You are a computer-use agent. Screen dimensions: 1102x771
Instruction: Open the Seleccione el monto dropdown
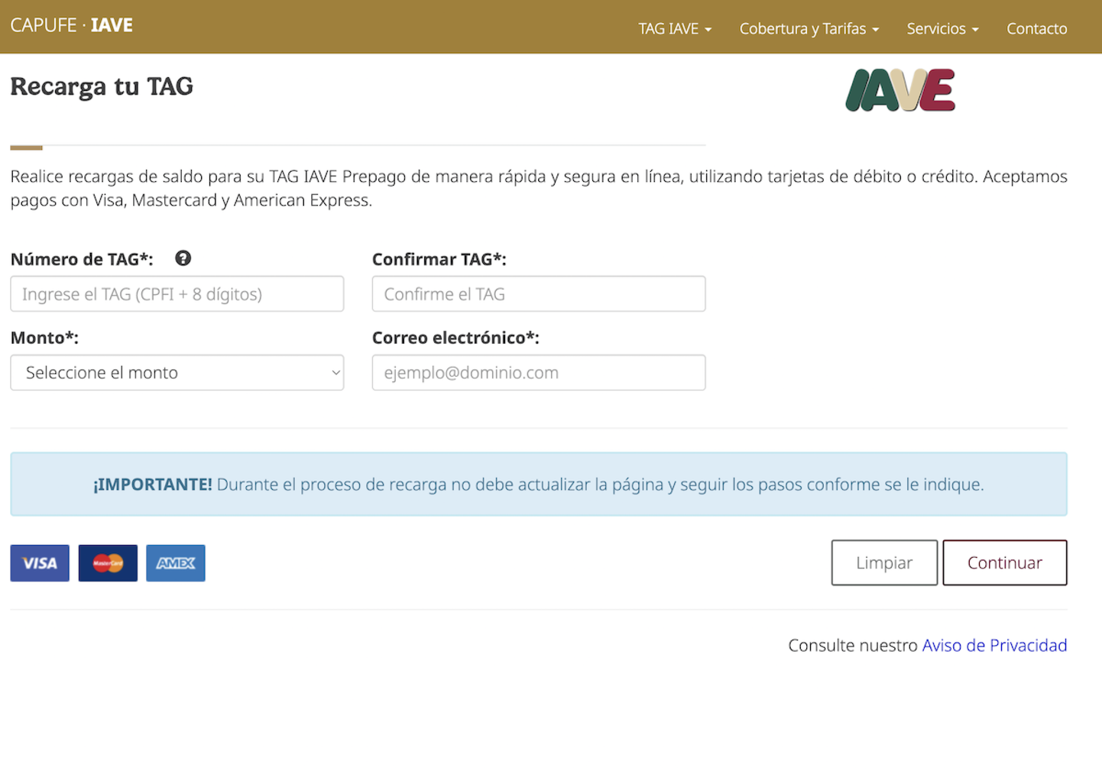coord(177,372)
